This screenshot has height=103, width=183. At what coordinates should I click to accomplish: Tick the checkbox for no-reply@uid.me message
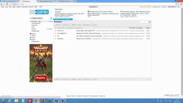click(55, 33)
